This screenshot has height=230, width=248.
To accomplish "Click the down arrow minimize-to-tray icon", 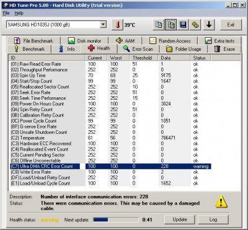I will (209, 25).
